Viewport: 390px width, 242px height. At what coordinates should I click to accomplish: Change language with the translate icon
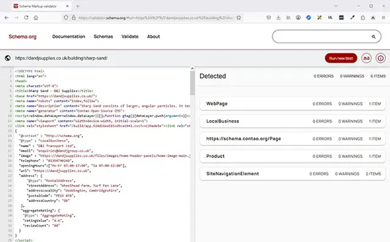pyautogui.click(x=366, y=58)
